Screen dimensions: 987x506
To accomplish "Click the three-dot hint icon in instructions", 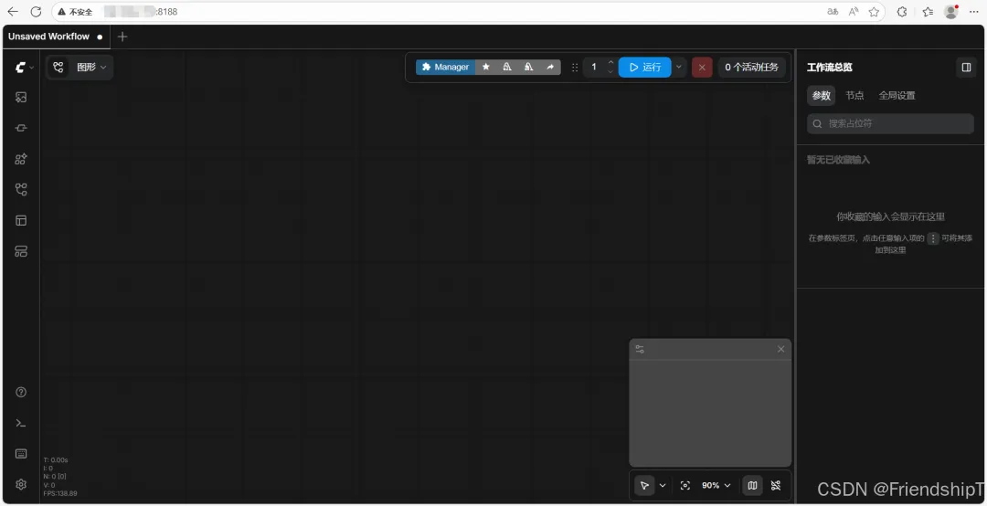I will point(933,238).
